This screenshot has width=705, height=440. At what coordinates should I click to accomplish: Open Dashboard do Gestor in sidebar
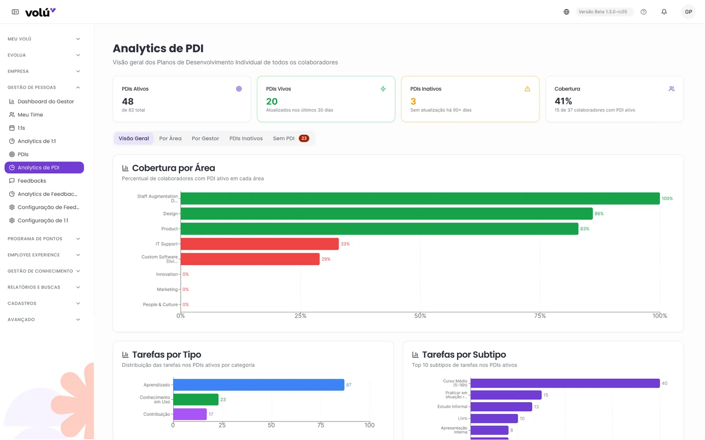point(44,101)
